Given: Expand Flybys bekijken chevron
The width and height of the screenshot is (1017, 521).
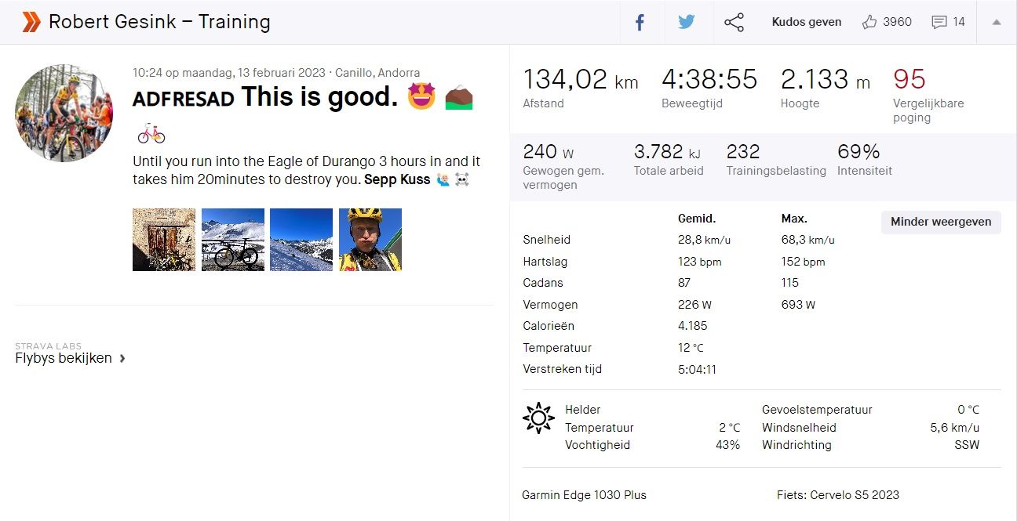Looking at the screenshot, I should pos(122,359).
